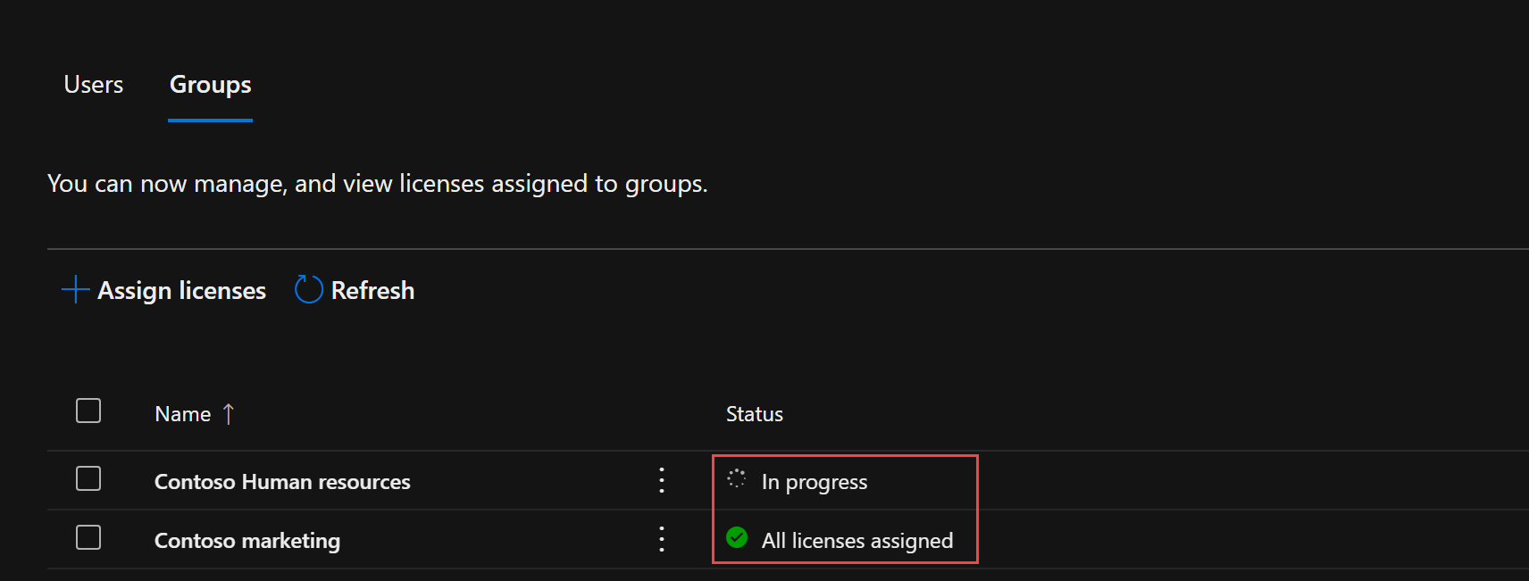
Task: Click the green checkmark status icon
Action: point(736,539)
